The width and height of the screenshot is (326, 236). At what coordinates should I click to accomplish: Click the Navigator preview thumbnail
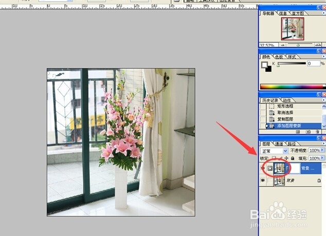point(293,29)
